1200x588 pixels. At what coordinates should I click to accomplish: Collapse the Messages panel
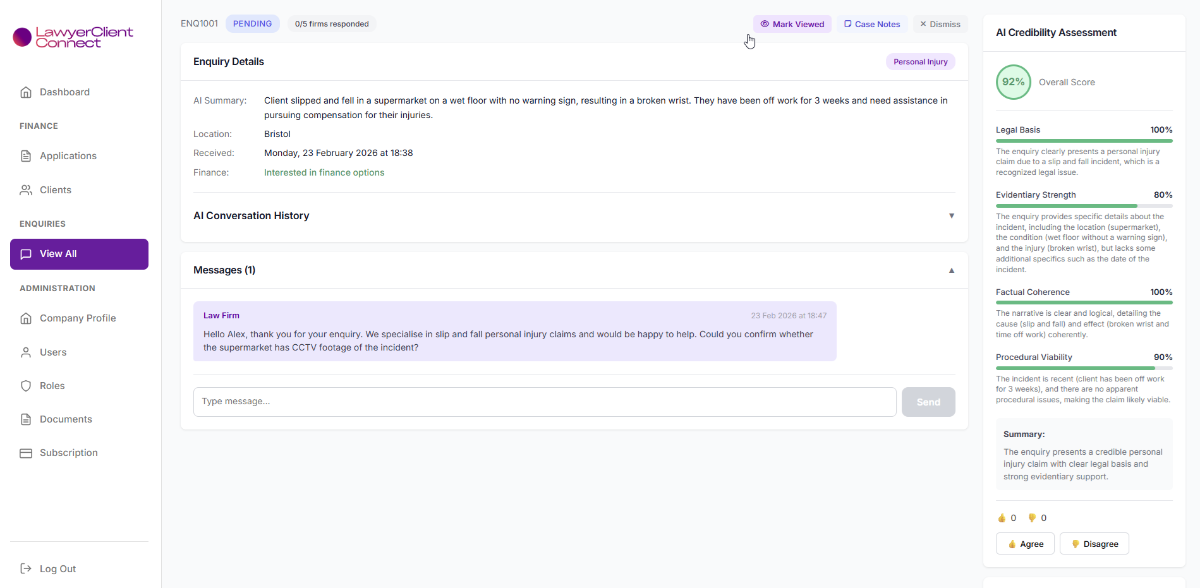click(952, 270)
